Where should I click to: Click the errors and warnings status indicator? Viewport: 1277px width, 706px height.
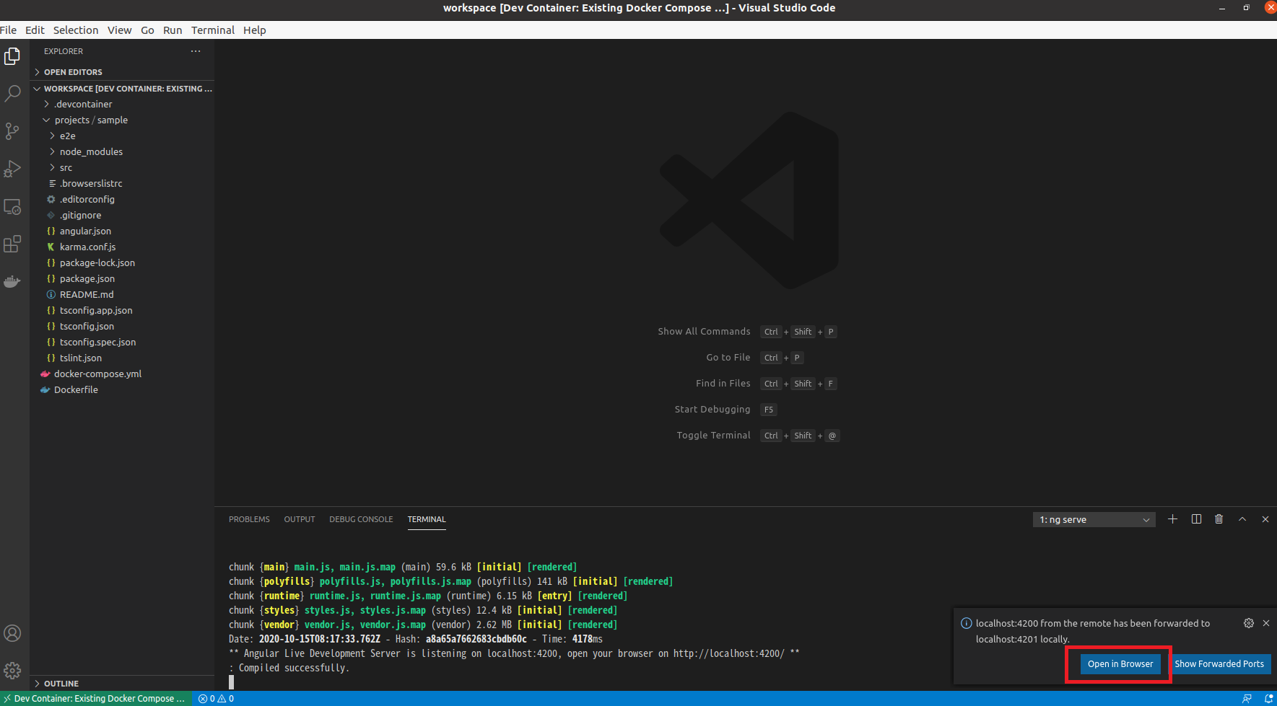point(216,699)
